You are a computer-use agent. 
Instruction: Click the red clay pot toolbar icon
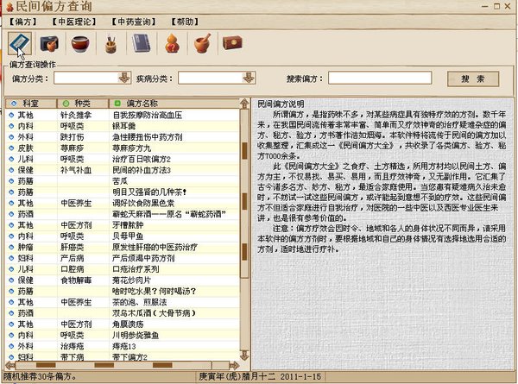point(80,44)
